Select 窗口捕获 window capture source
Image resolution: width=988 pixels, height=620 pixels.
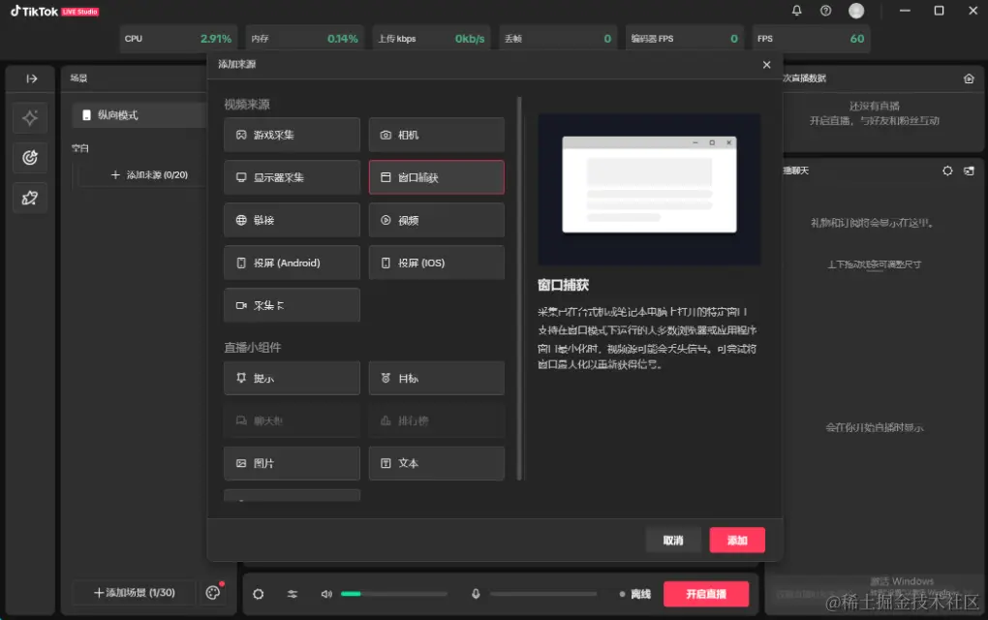(436, 177)
